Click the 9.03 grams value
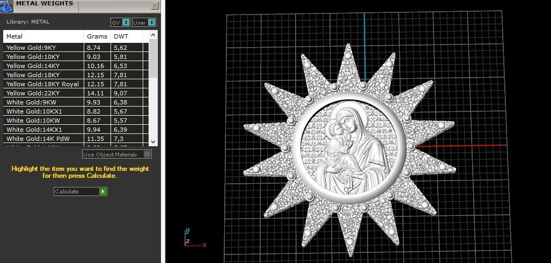Viewport: 551px width, 263px height. [x=93, y=57]
